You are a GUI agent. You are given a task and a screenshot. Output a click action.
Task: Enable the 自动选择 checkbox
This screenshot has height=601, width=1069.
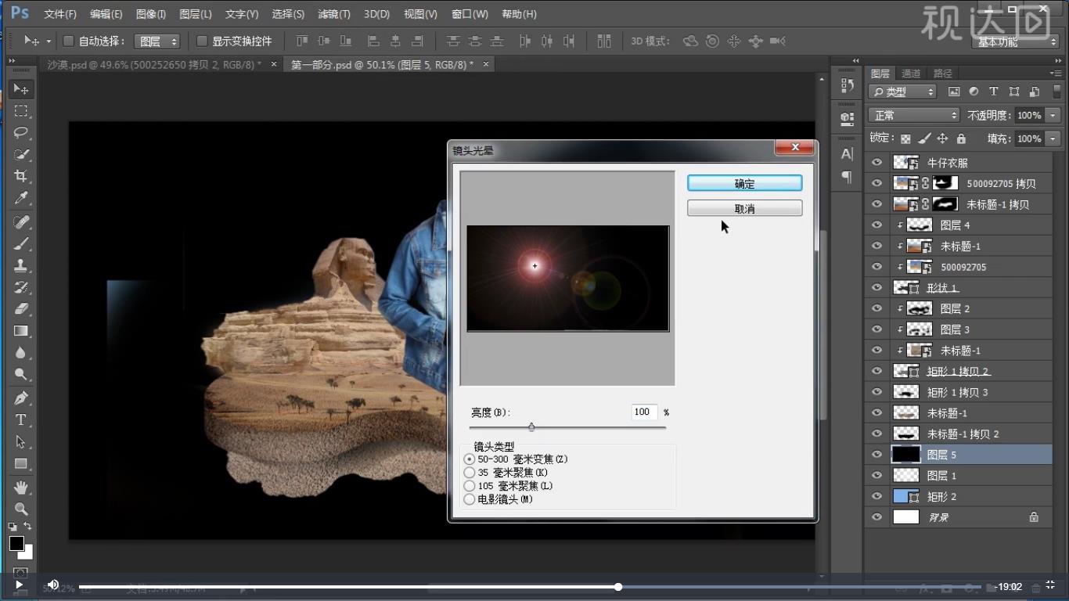(68, 41)
